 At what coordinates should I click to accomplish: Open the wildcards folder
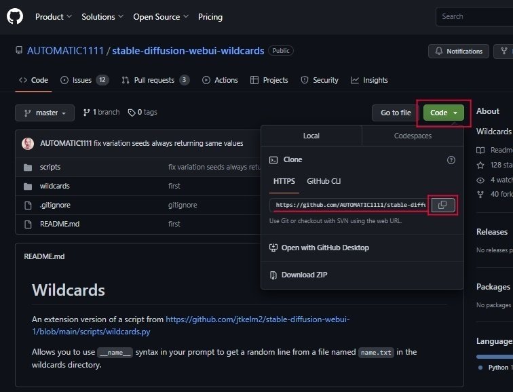[55, 186]
